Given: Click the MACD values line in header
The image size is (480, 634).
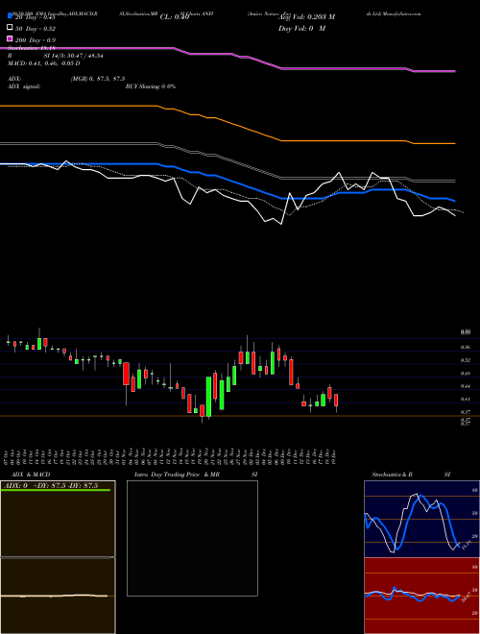Looking at the screenshot, I should (43, 63).
